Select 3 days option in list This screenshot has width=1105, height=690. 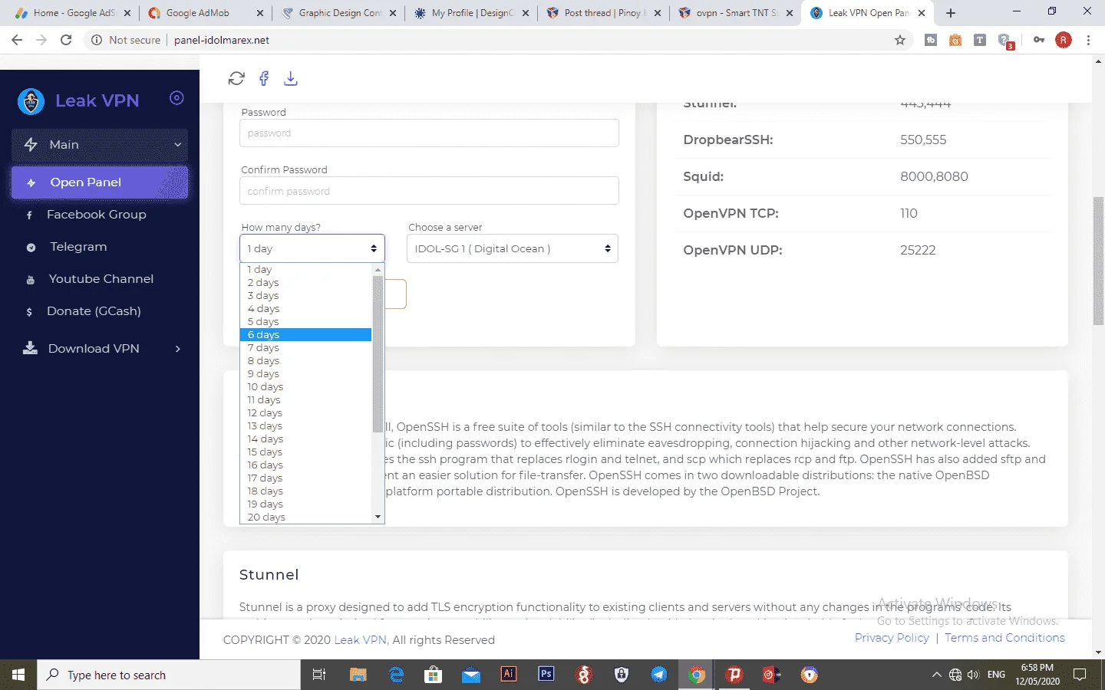306,296
